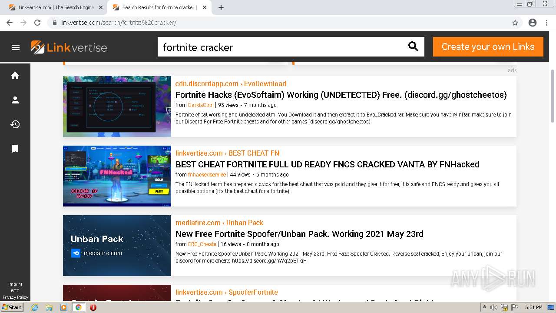Click the Linkvertise logo
The image size is (556, 313).
click(x=69, y=47)
